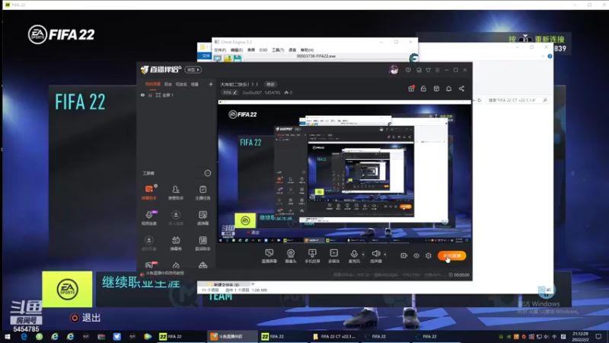Edit the FIFA category tag
The image size is (609, 343).
click(x=230, y=92)
